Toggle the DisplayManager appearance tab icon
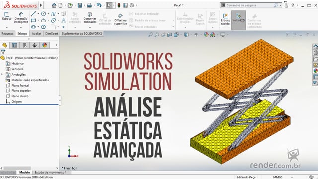This screenshot has width=318, height=179. point(45,45)
